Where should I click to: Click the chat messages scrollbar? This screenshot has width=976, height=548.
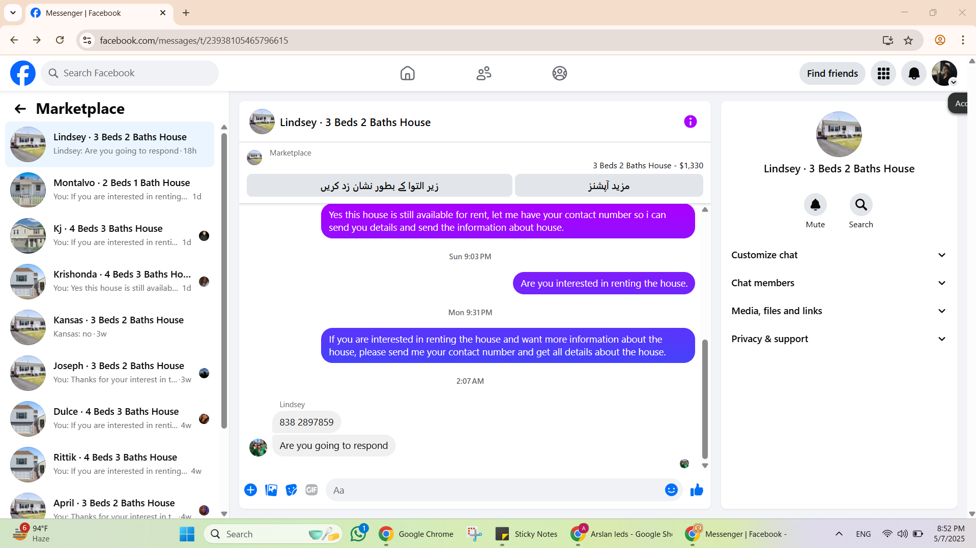coord(705,399)
